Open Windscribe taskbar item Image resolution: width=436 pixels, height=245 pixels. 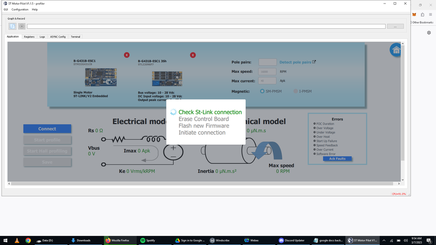224,241
